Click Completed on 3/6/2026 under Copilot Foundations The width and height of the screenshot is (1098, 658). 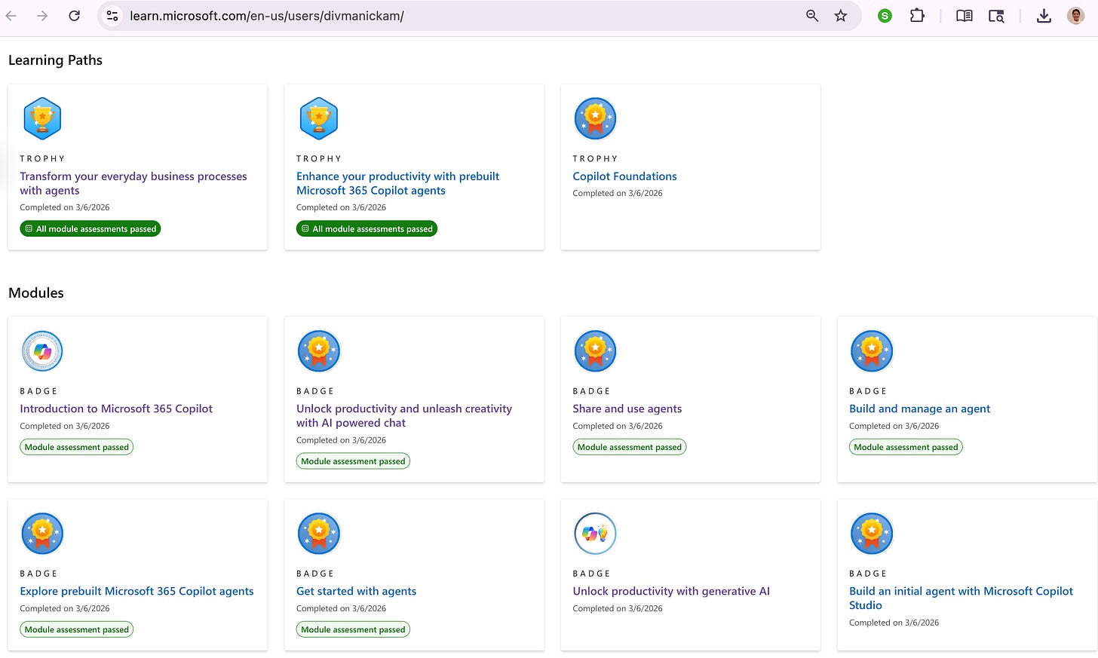point(618,193)
